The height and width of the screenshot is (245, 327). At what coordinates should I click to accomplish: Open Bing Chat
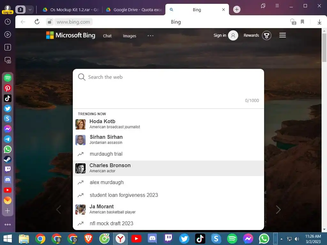pyautogui.click(x=107, y=36)
